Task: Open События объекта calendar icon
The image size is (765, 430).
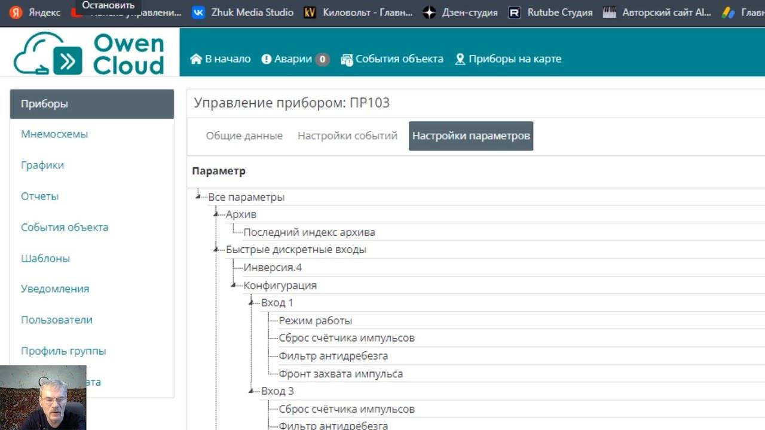Action: click(347, 59)
